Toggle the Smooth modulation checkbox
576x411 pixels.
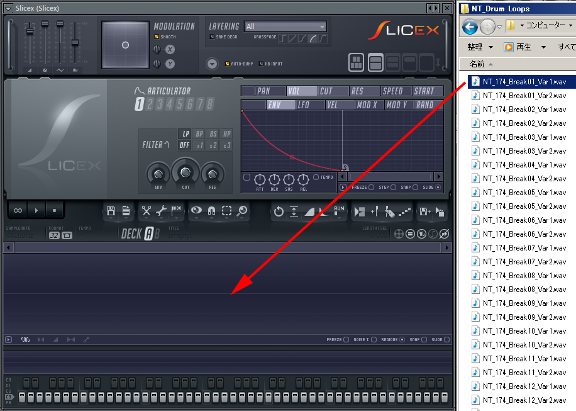pos(157,37)
